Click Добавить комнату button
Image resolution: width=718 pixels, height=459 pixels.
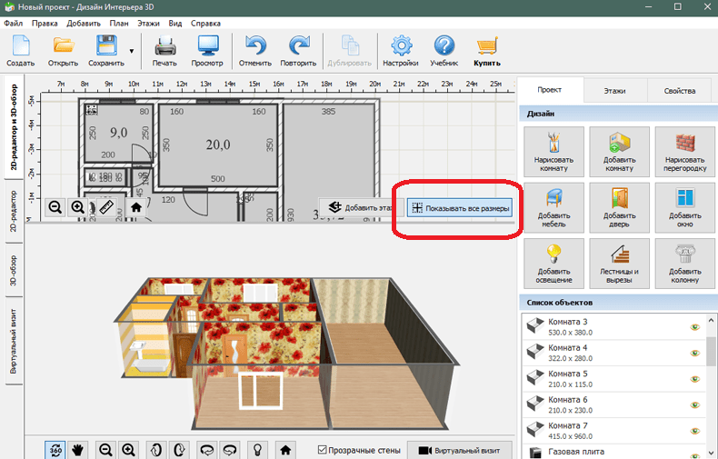[619, 152]
